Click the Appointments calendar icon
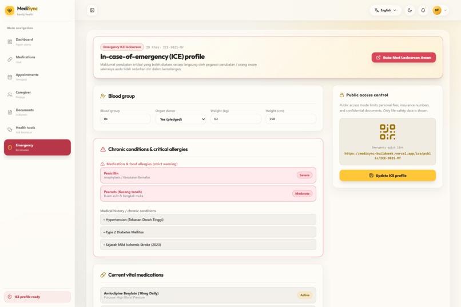The image size is (461, 307). coord(10,77)
